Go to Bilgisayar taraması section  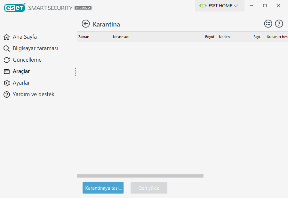point(35,49)
